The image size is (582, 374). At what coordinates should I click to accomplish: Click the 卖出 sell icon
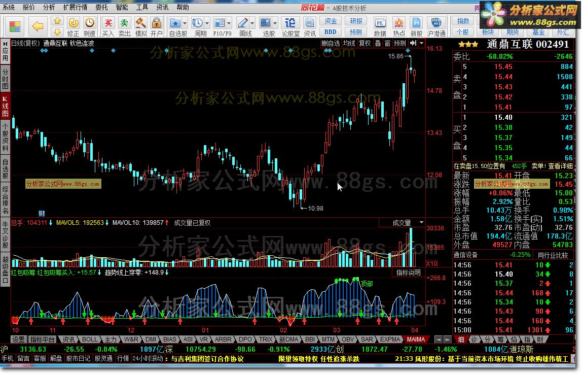(124, 27)
